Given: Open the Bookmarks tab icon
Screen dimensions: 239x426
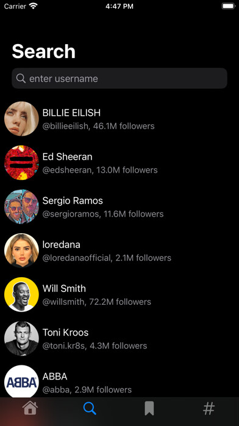Looking at the screenshot, I should pos(149,408).
